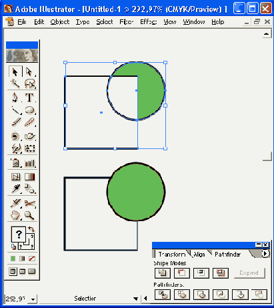The image size is (274, 308).
Task: Reset to Default Fill and Stroke
Action: [13, 247]
